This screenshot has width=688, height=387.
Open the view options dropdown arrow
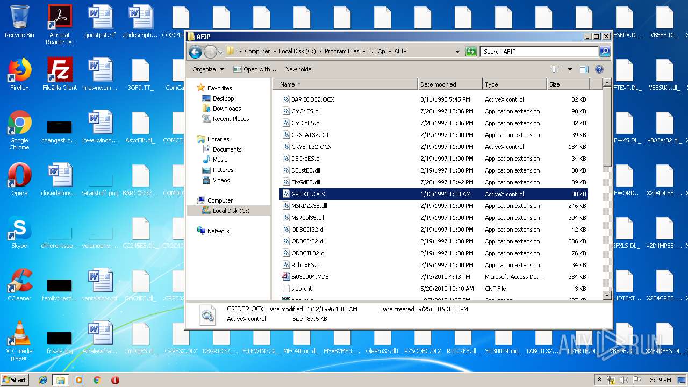tap(570, 69)
